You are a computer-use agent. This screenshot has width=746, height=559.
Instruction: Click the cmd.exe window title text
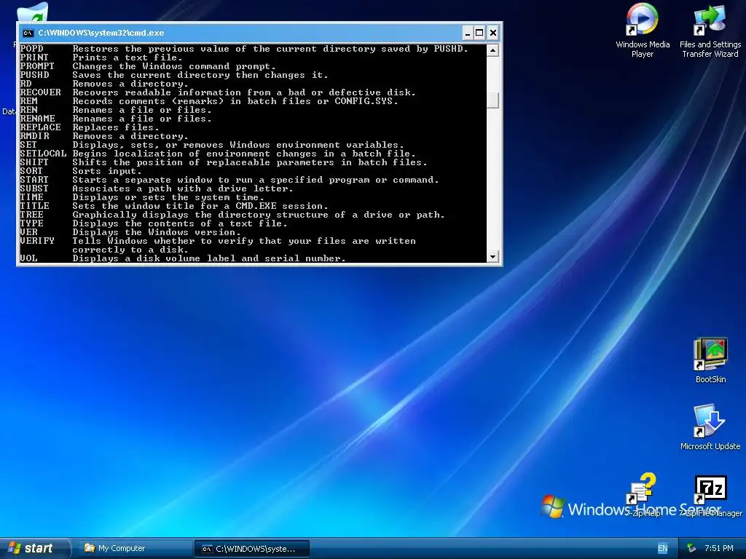click(101, 33)
